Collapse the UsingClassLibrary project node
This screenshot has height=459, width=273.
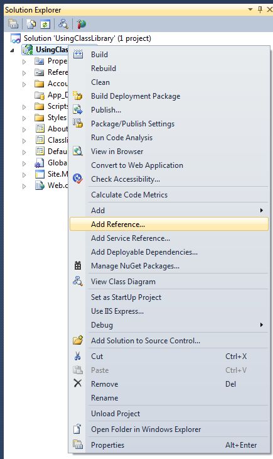[x=13, y=50]
